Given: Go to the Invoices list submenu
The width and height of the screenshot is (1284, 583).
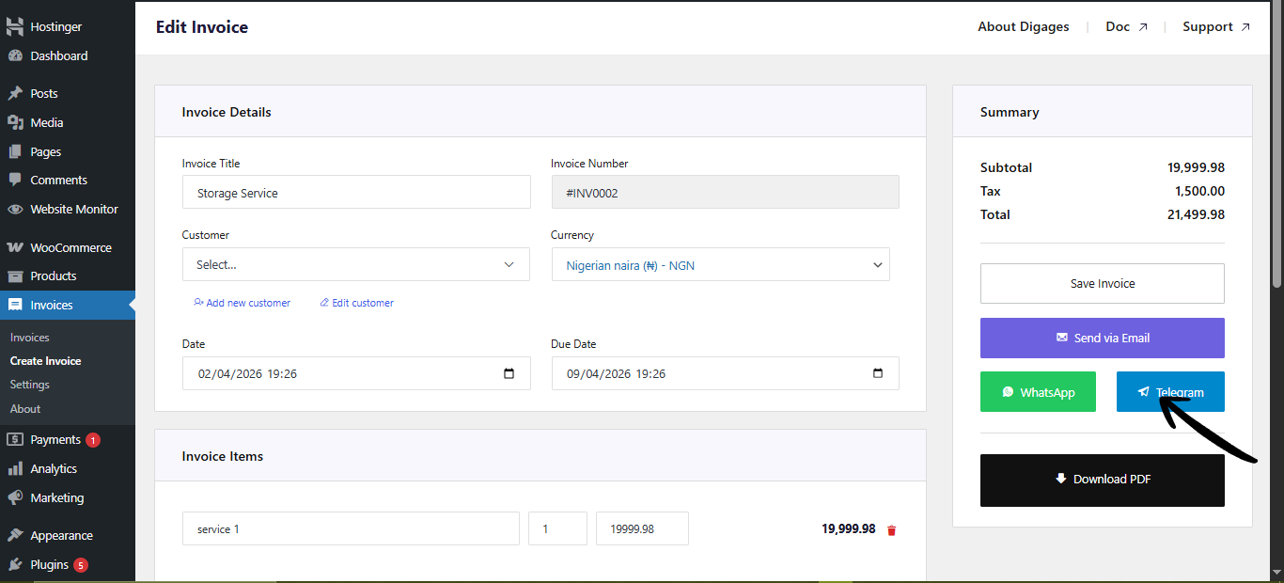Looking at the screenshot, I should (x=30, y=338).
